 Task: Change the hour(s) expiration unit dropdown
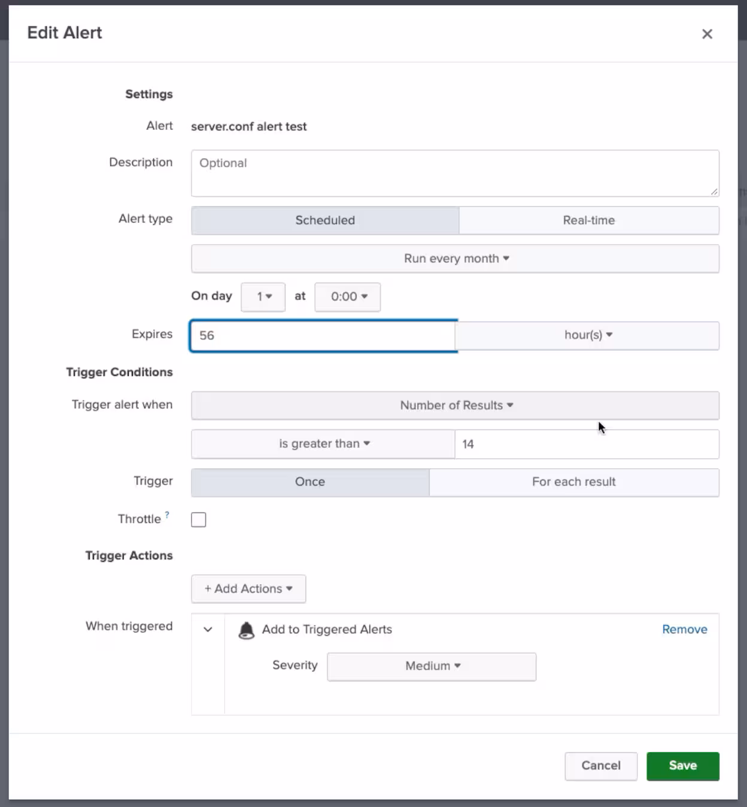[x=587, y=335]
